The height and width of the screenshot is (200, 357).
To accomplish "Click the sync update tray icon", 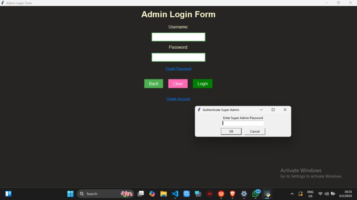I will tap(301, 194).
